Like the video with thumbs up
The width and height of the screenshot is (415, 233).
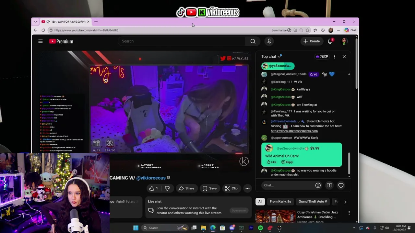point(154,188)
